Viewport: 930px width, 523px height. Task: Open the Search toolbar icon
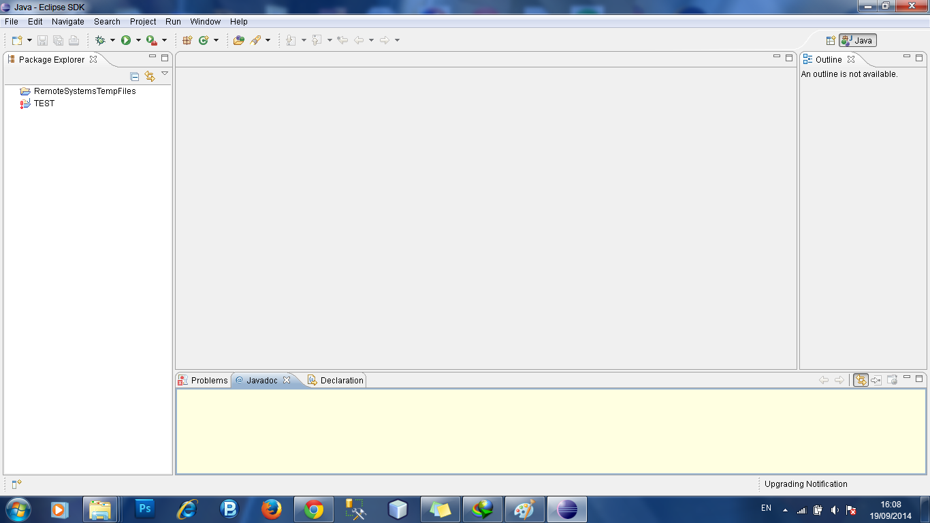[254, 39]
